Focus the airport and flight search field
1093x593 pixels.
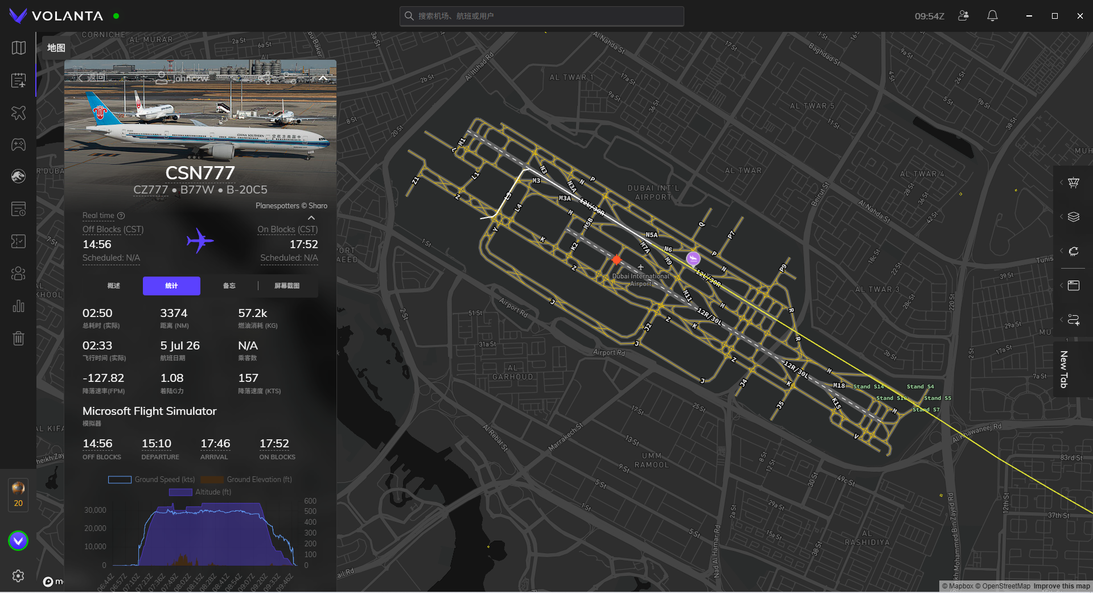coord(541,16)
